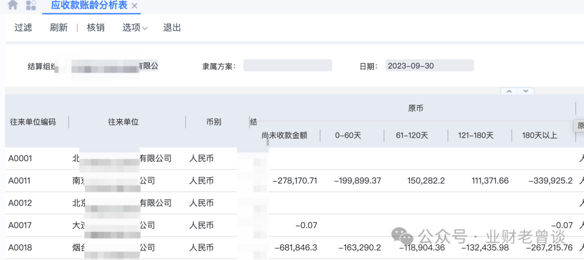Click 退出 to exit the report

tap(172, 28)
